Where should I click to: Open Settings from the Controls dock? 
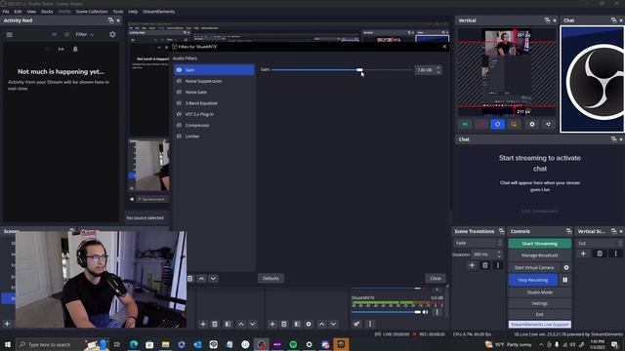tap(539, 303)
